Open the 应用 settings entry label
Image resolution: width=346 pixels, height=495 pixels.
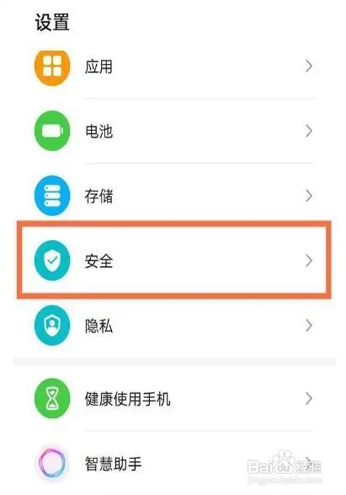98,67
